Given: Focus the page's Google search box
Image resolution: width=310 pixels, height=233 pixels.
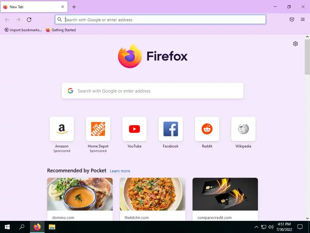Looking at the screenshot, I should point(153,91).
